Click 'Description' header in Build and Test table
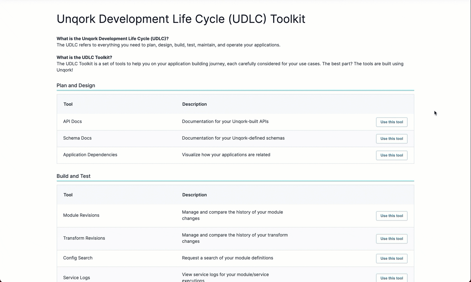 (194, 195)
